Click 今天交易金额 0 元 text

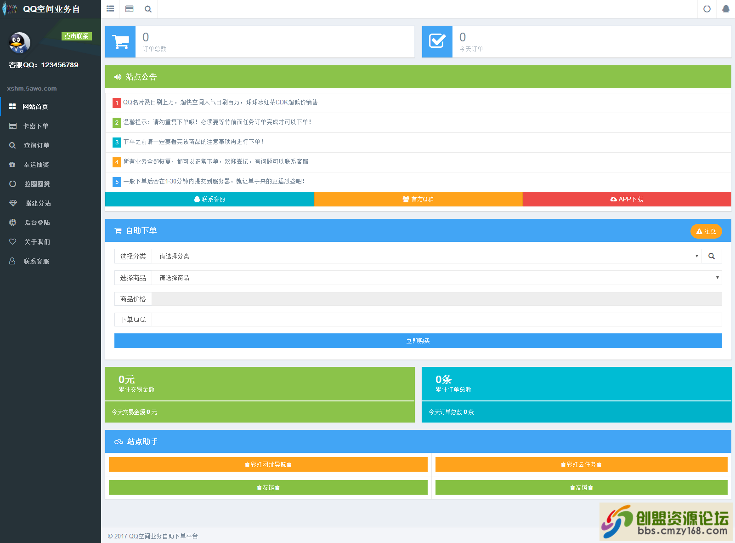[x=134, y=412]
